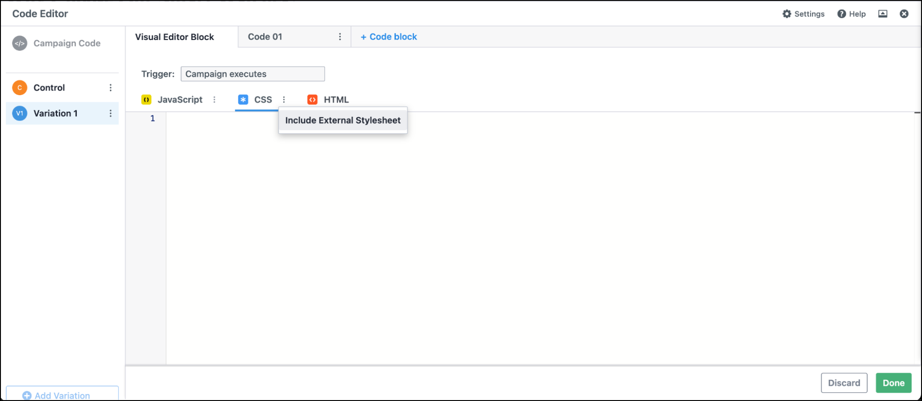Select the JavaScript tab

click(x=180, y=99)
